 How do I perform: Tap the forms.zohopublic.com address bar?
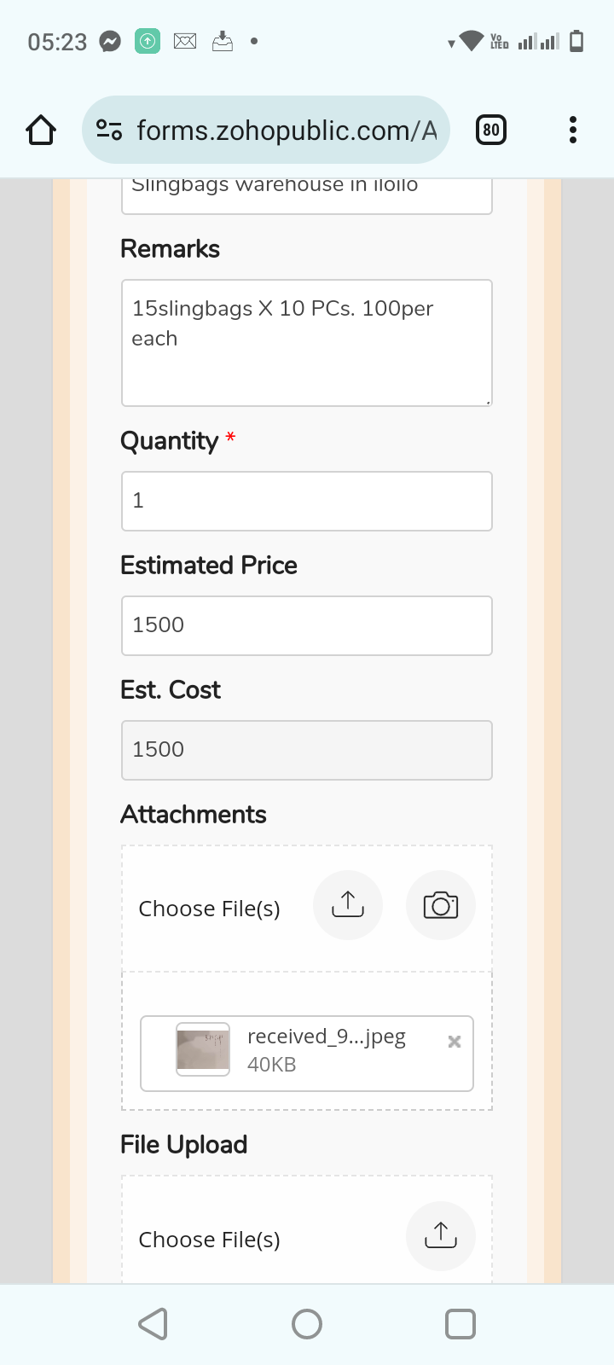286,131
